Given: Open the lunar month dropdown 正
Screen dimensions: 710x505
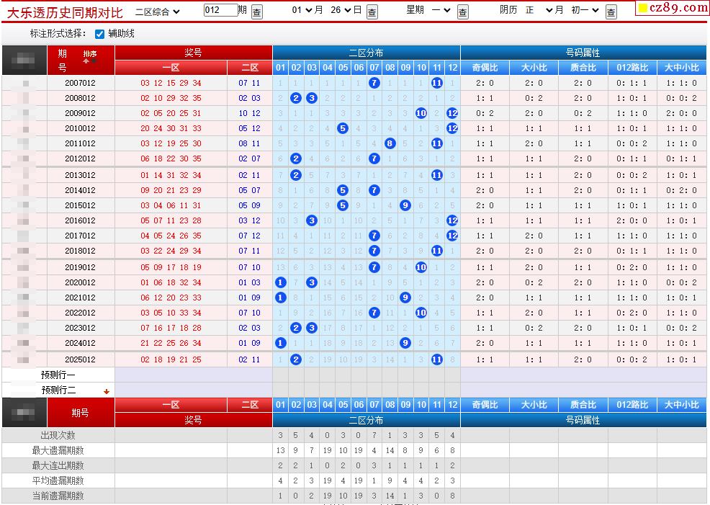Looking at the screenshot, I should (x=539, y=10).
